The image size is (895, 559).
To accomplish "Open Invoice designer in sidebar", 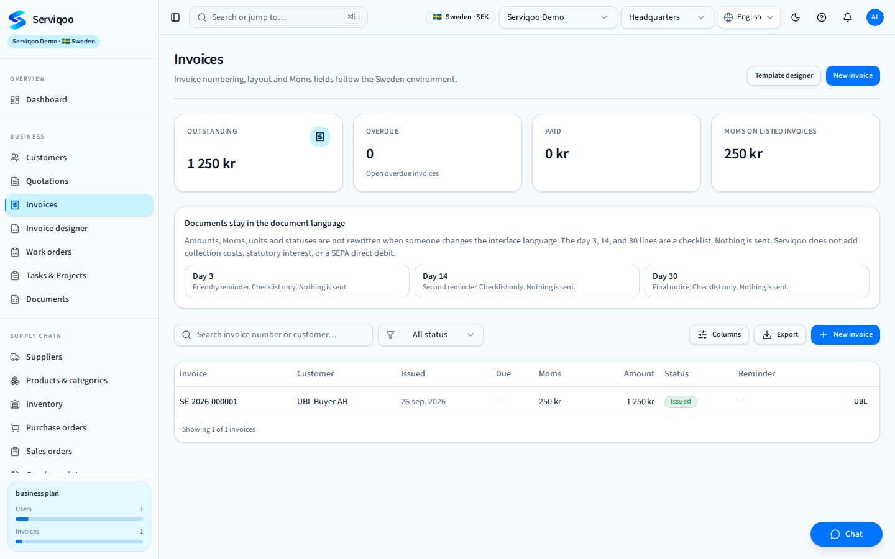I will point(80,229).
